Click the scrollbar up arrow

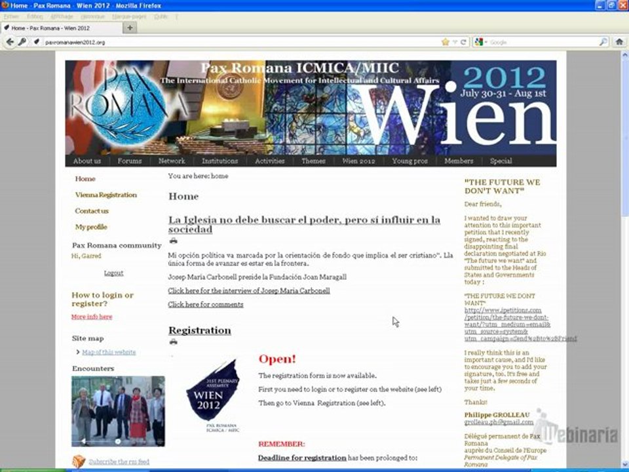pyautogui.click(x=624, y=55)
